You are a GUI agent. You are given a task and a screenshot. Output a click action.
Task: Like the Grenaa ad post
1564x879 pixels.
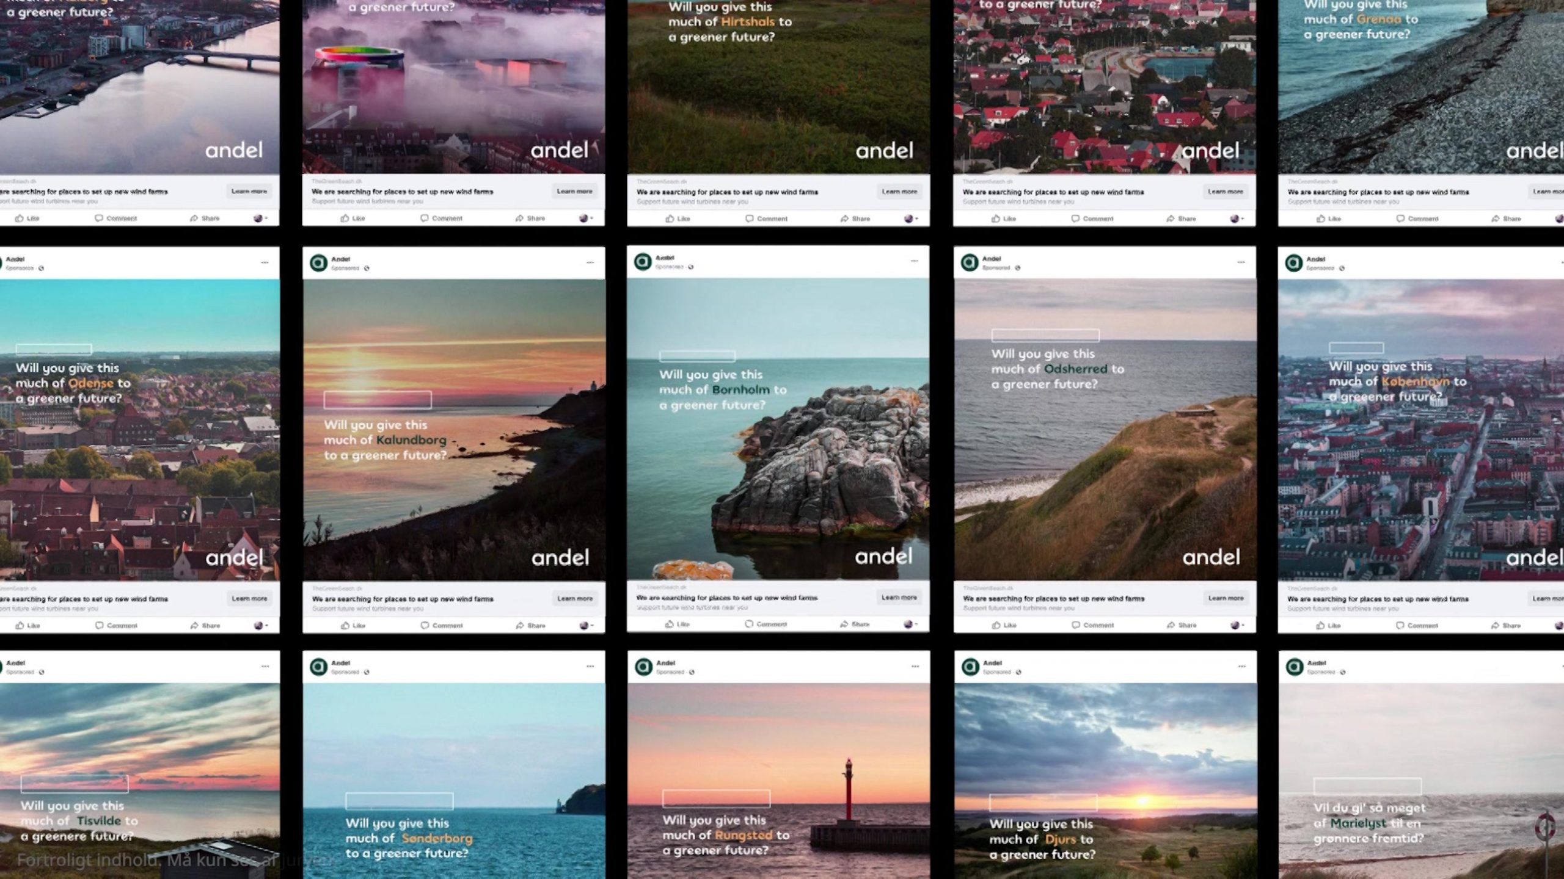pyautogui.click(x=1329, y=219)
